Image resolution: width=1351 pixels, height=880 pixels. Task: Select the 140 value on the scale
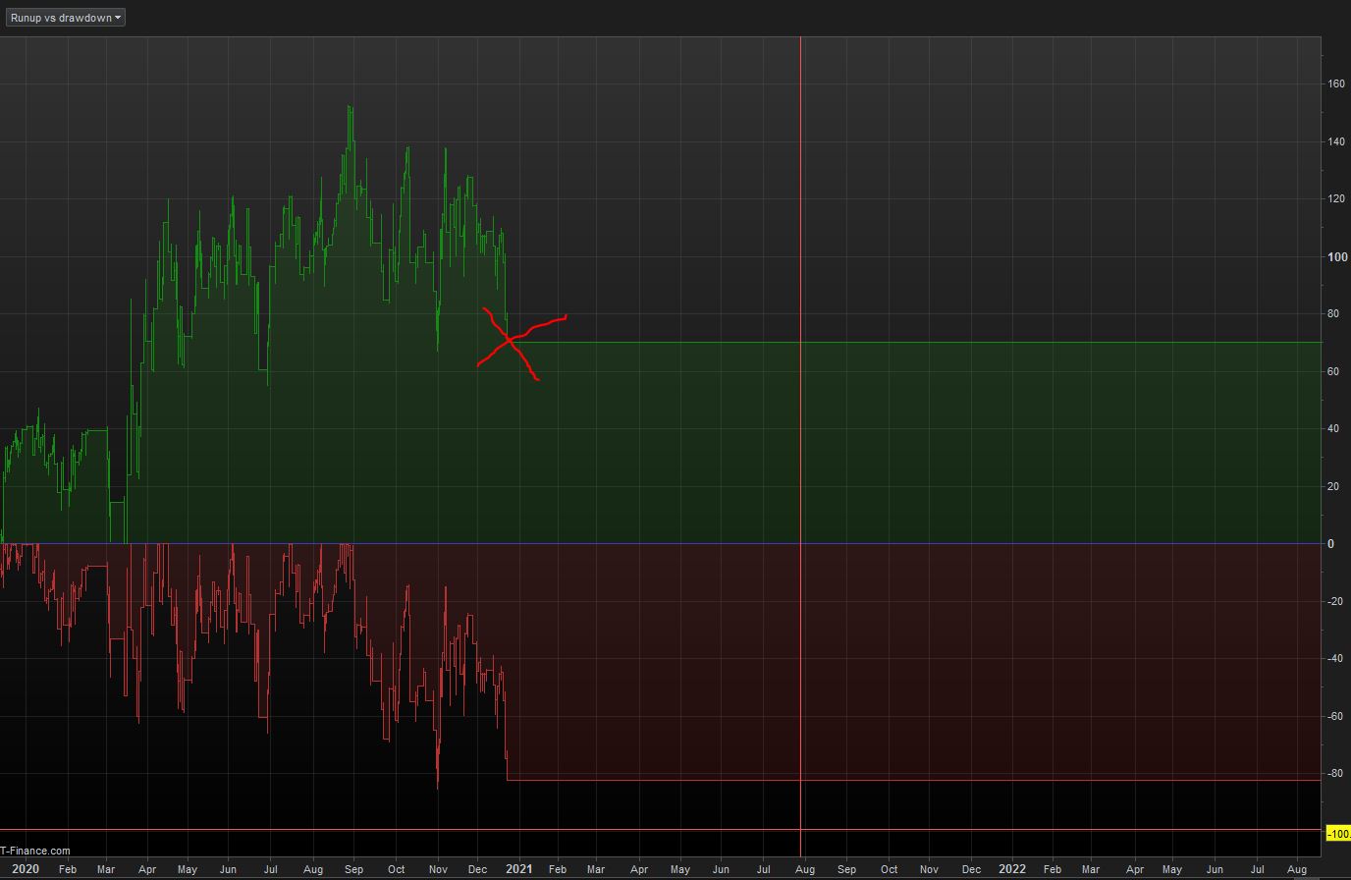click(1336, 141)
